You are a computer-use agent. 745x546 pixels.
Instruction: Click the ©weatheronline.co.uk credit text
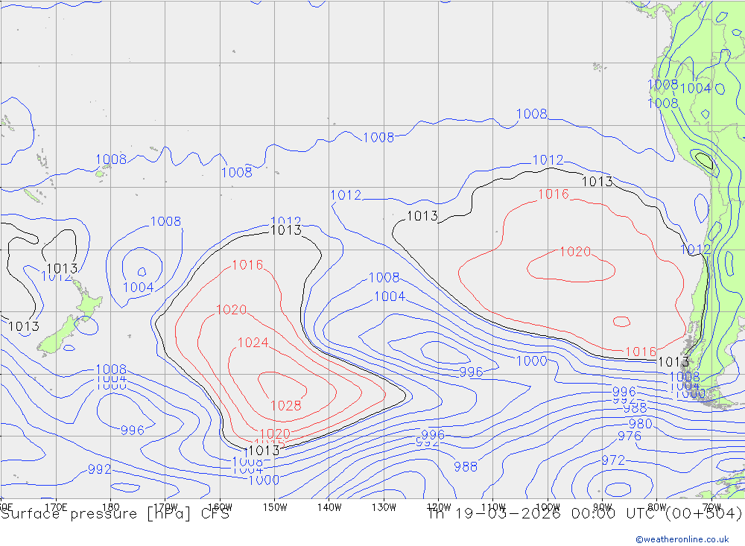[x=682, y=539]
